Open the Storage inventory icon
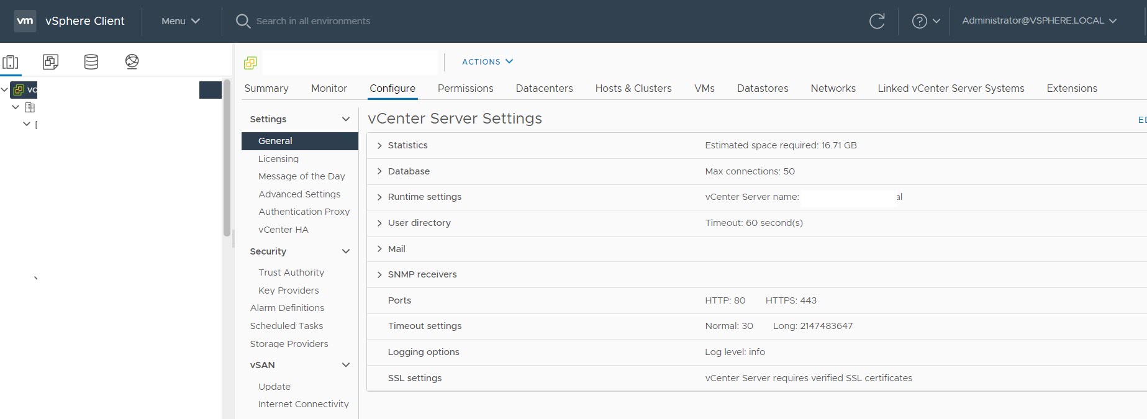Image resolution: width=1147 pixels, height=419 pixels. (91, 62)
